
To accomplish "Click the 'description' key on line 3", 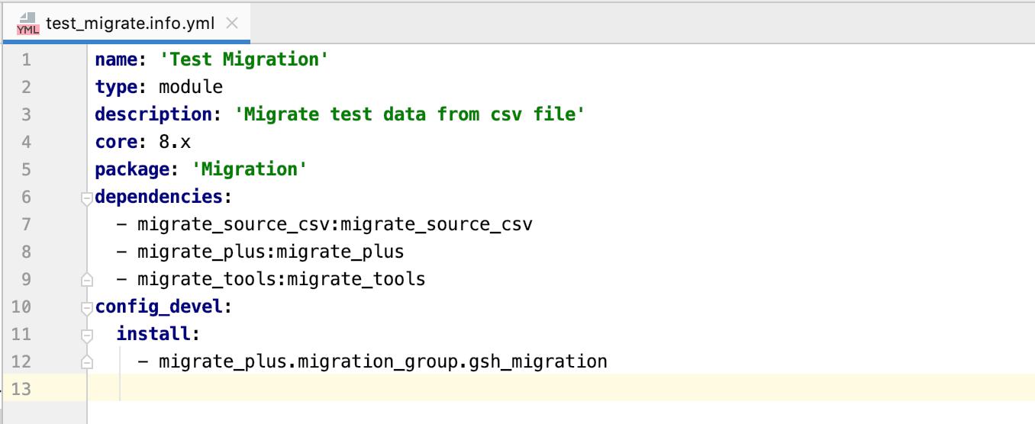I will [x=153, y=114].
